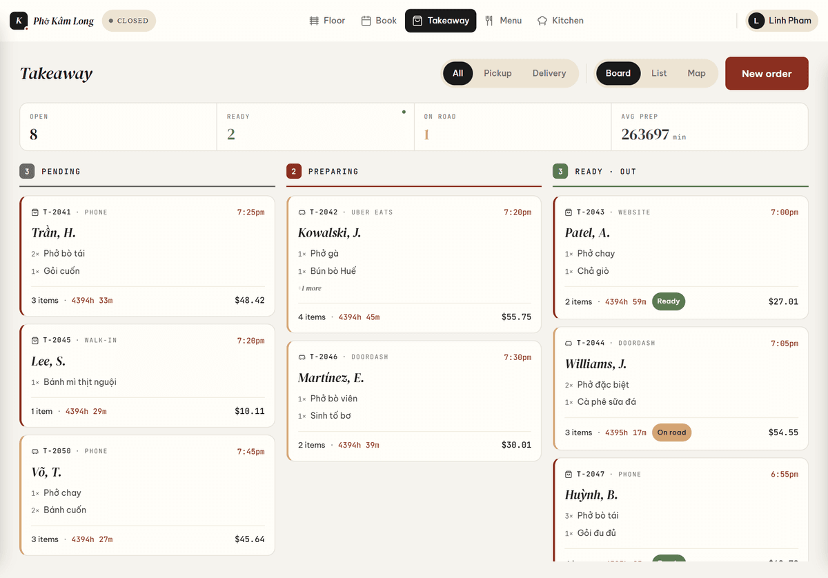Click the delivery icon on order T-2046

(x=302, y=357)
